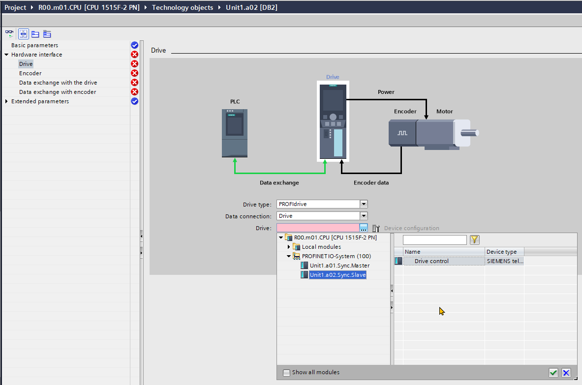Click Project in the breadcrumb path

(15, 7)
